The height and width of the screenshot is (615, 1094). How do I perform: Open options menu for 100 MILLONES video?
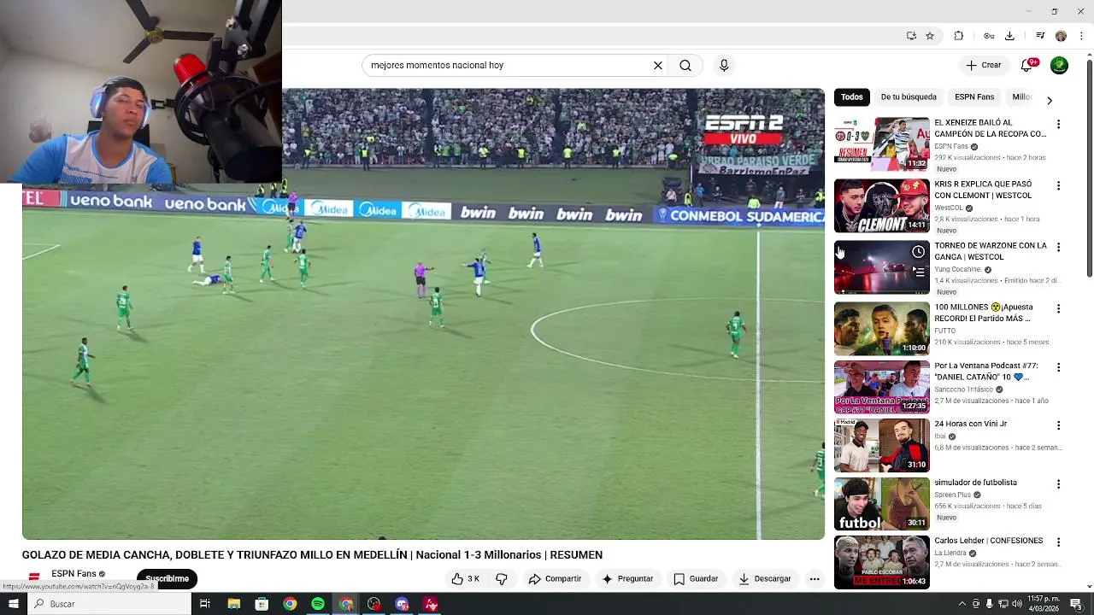coord(1058,308)
